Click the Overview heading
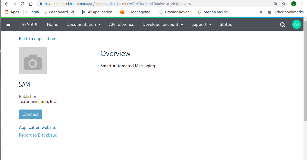Screen dimensions: 307x160 [x=115, y=54]
